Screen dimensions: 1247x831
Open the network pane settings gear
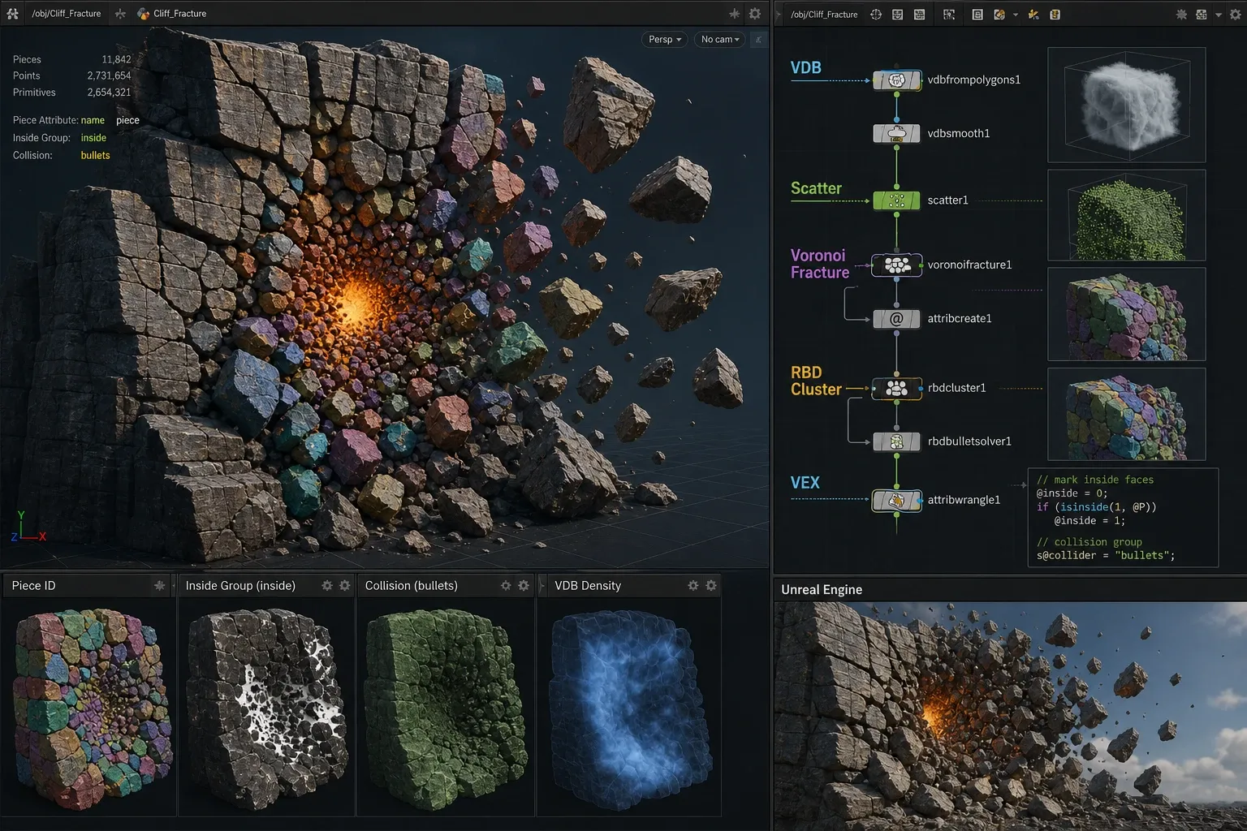[x=1236, y=15]
